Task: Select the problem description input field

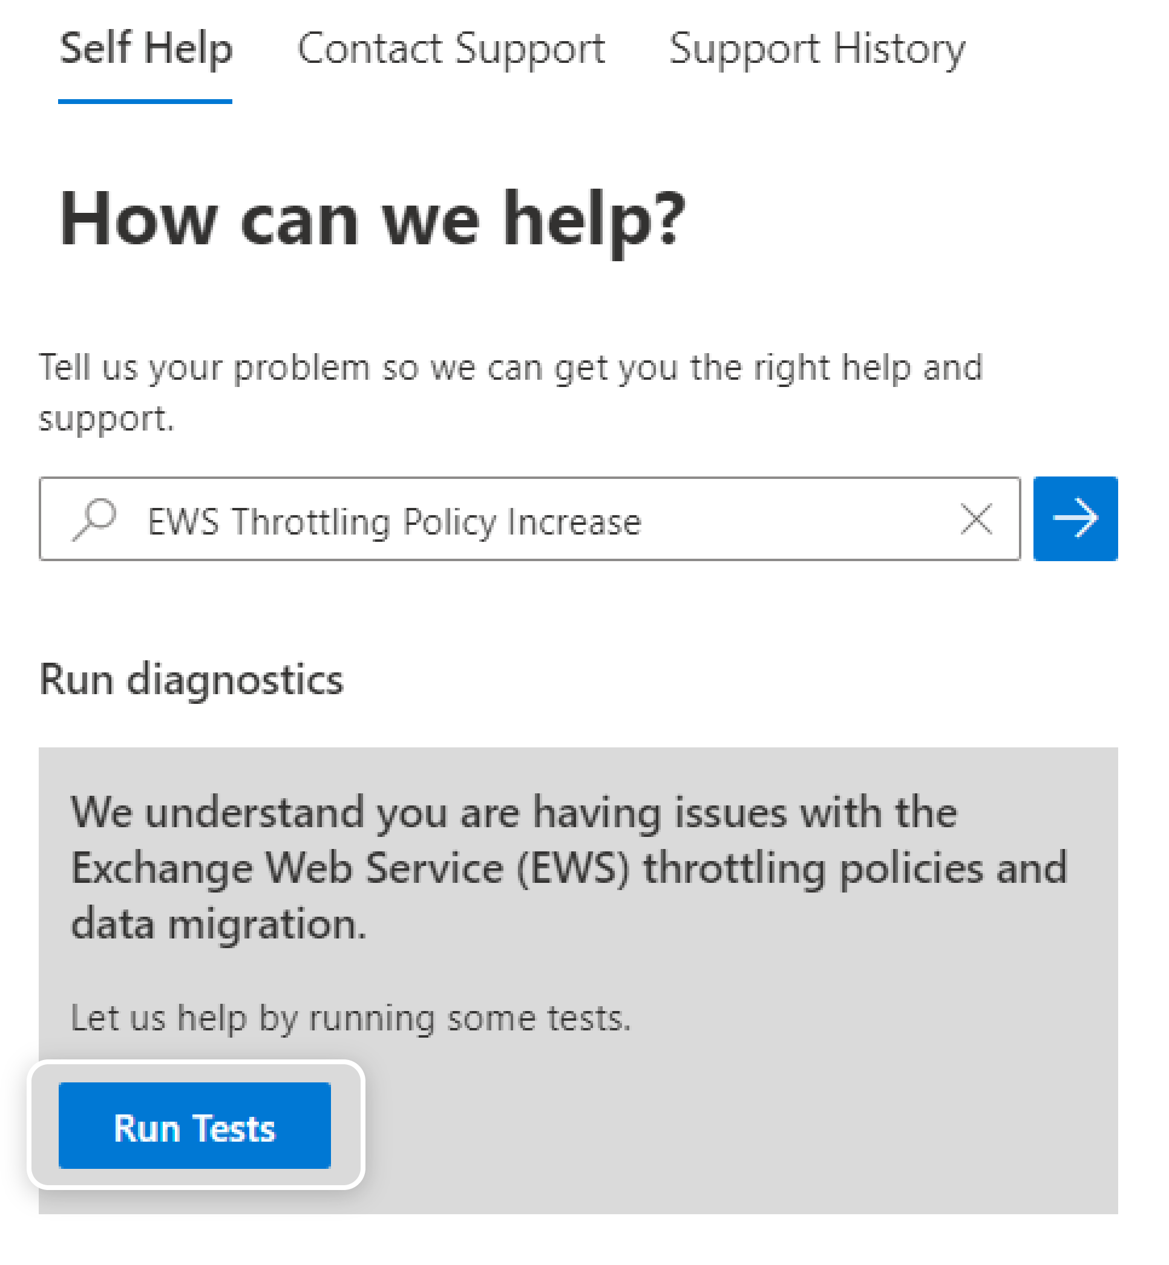Action: tap(506, 518)
